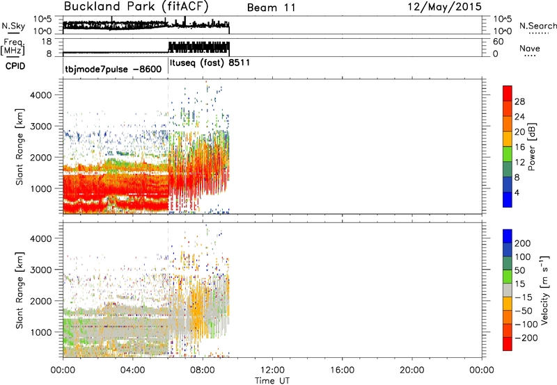This screenshot has width=557, height=385.
Task: Click the red bottom segment of Velocity colorbar
Action: [508, 344]
